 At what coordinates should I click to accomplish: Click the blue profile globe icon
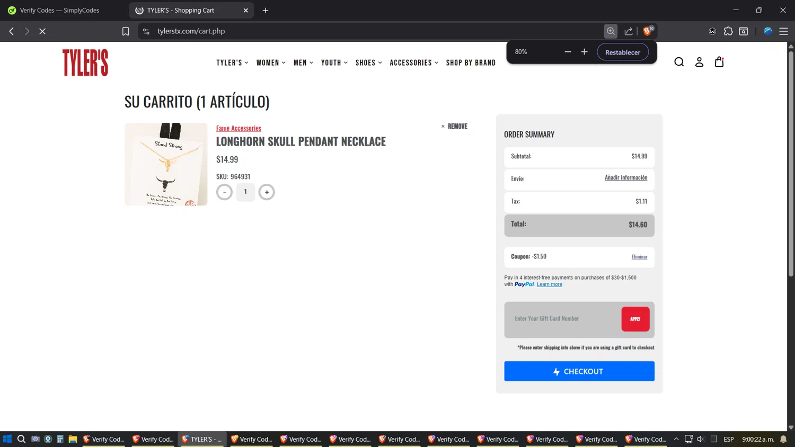pos(768,31)
